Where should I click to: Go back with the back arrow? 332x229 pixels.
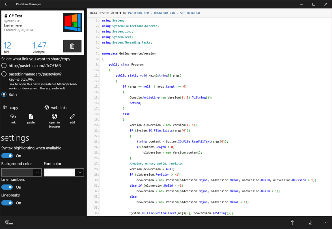tap(7, 4)
